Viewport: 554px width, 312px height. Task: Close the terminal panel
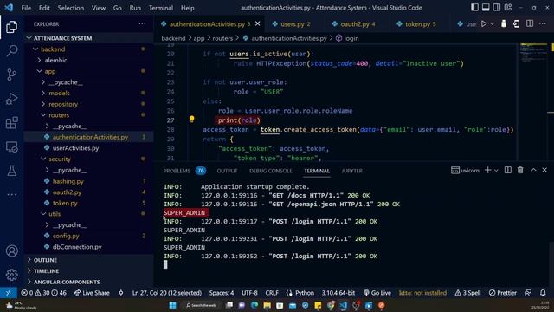pos(544,170)
